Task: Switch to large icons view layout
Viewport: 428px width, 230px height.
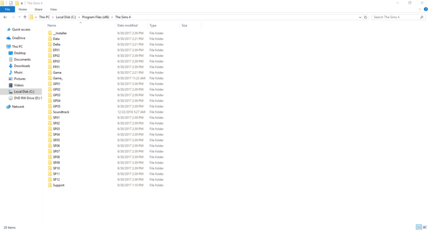Action: 425,227
